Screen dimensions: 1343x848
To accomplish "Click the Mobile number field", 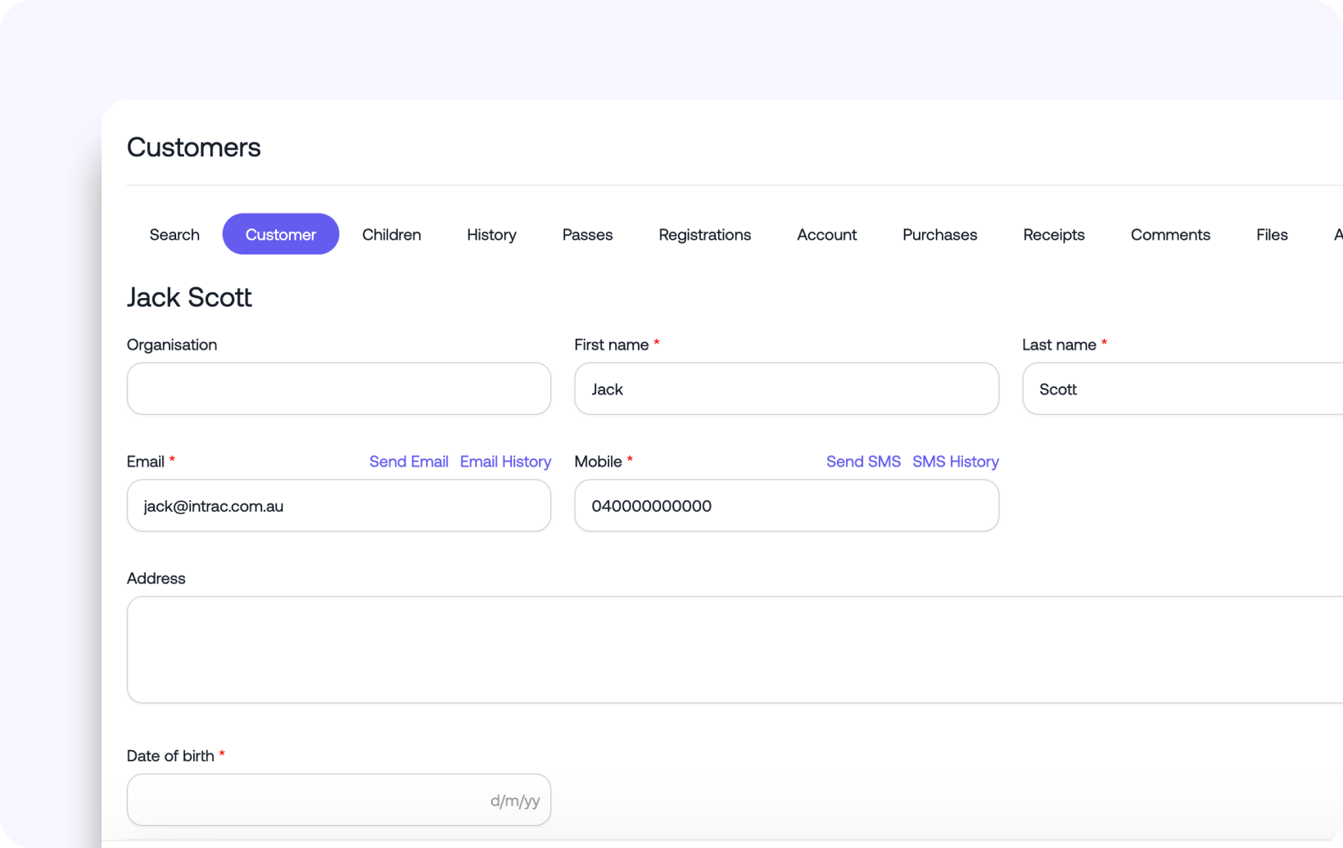I will click(786, 505).
